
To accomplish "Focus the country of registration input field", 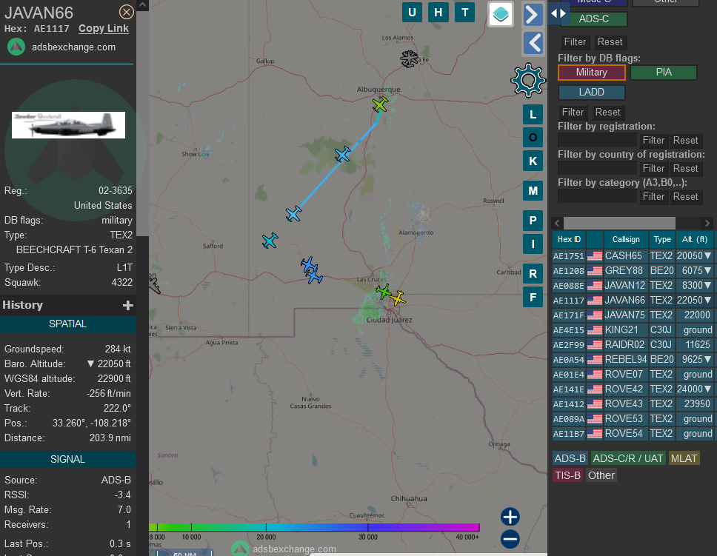I will click(x=597, y=169).
